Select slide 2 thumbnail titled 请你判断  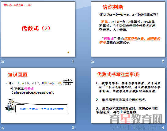pyautogui.click(x=128, y=29)
